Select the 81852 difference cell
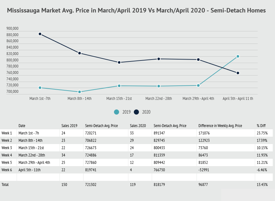 203,163
